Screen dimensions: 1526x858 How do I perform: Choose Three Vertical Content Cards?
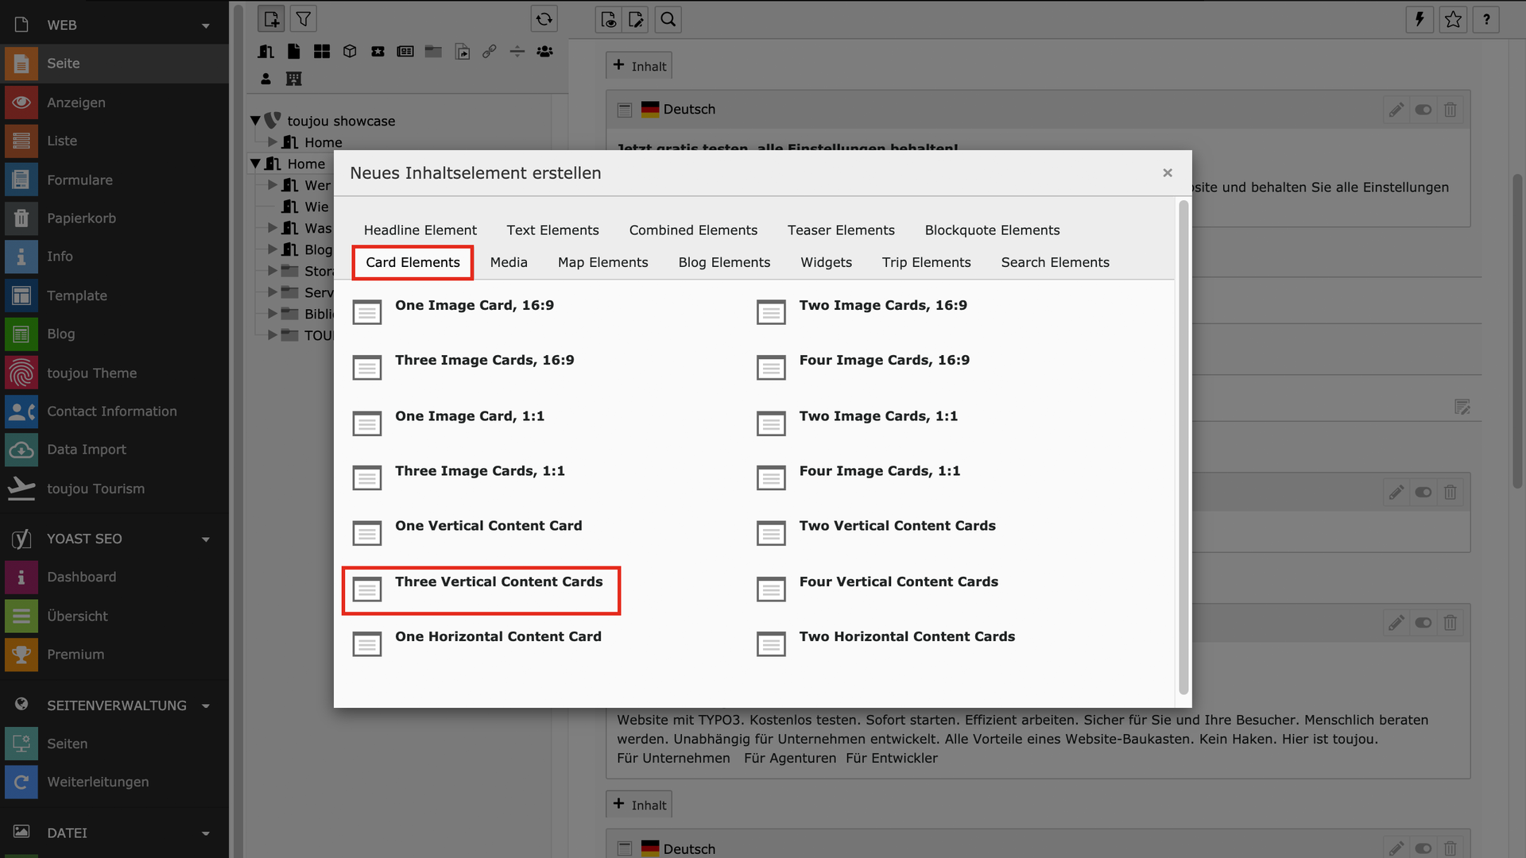498,582
